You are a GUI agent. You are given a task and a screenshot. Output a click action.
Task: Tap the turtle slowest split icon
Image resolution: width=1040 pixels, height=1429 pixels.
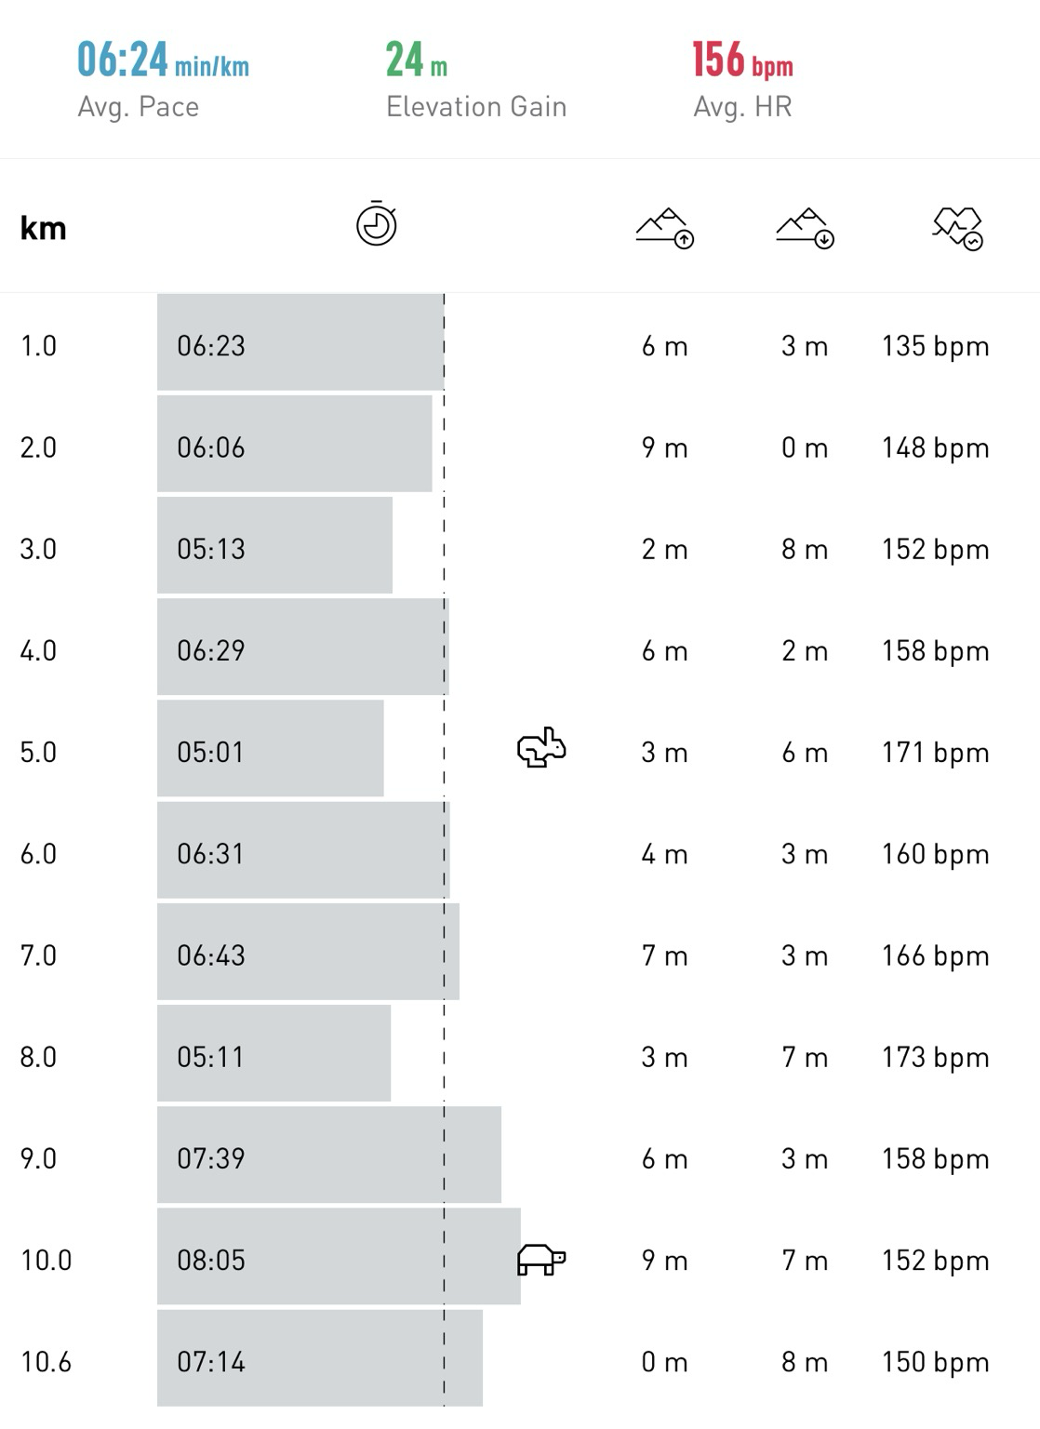tap(541, 1260)
